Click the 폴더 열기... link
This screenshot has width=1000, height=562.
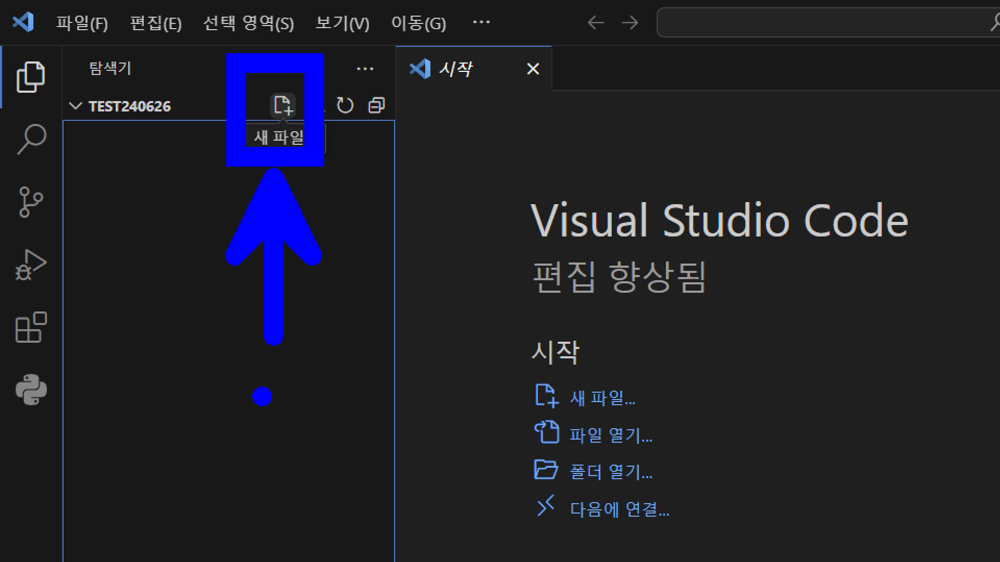(x=594, y=472)
